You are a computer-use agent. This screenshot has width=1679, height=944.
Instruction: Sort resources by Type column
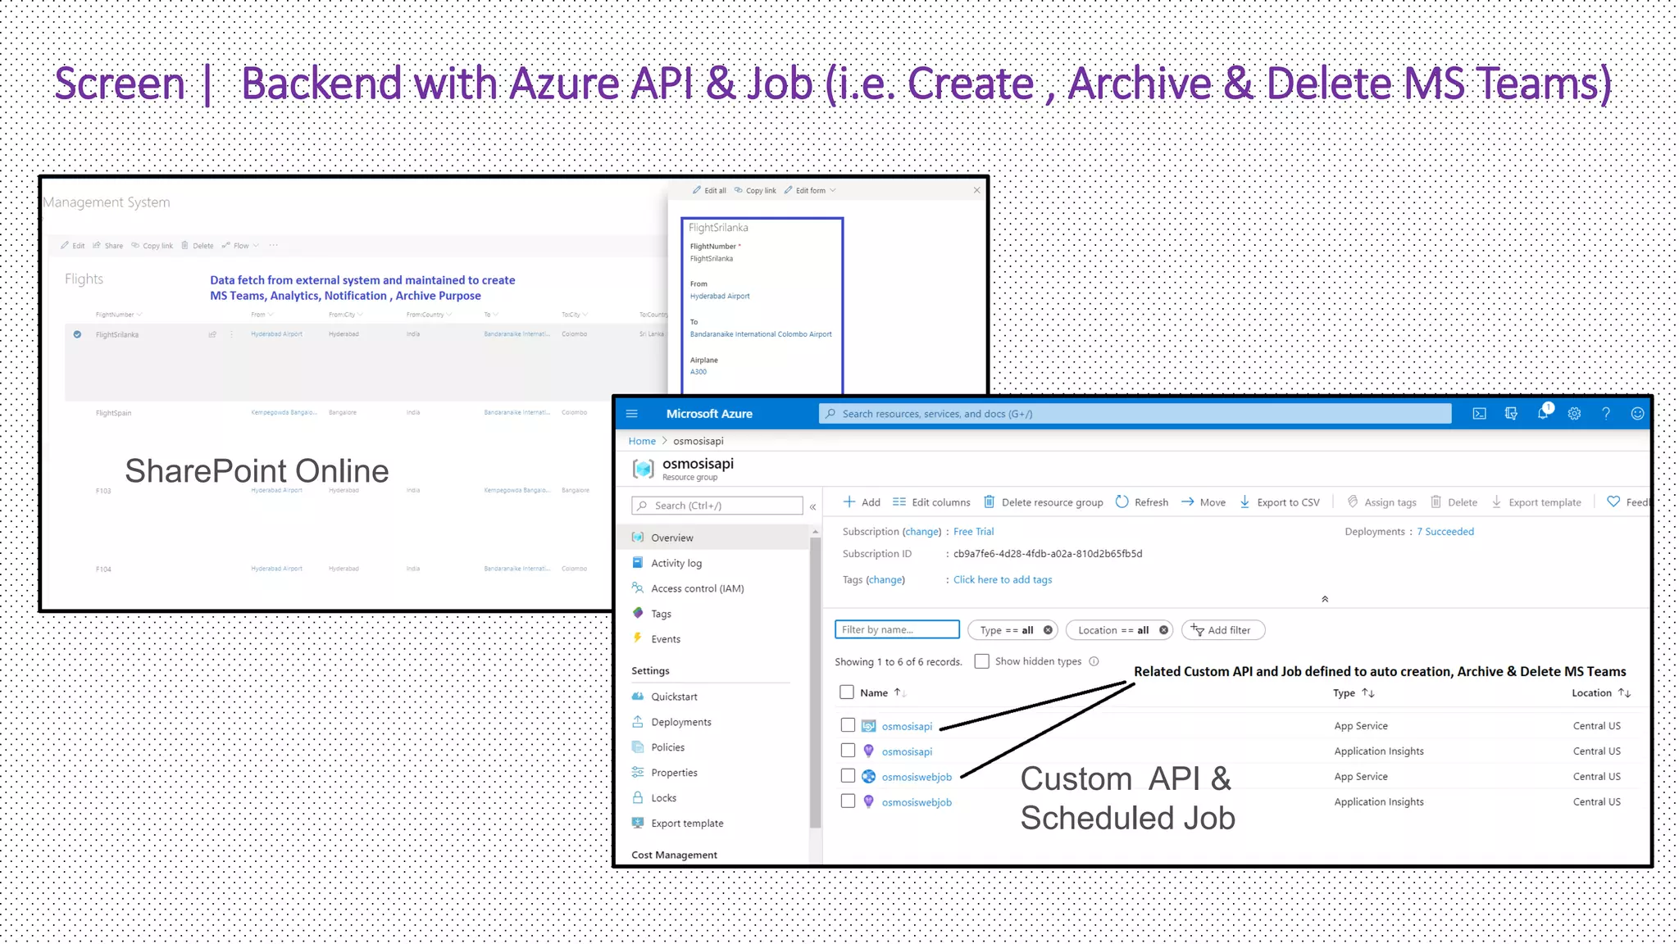pos(1354,693)
